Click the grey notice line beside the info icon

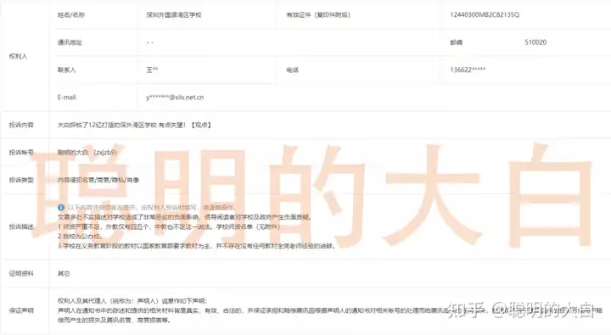click(150, 208)
